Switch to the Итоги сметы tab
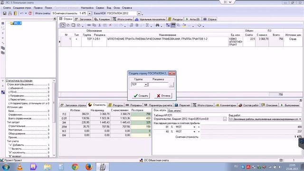 tap(123, 19)
